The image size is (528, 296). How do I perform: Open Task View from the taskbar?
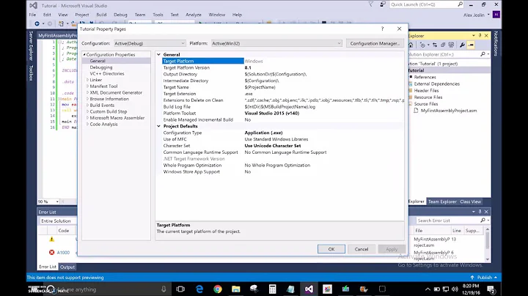[181, 289]
